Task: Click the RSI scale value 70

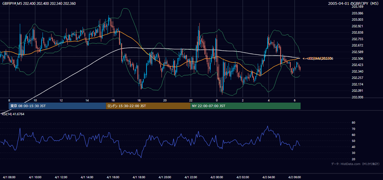Action: click(x=353, y=129)
